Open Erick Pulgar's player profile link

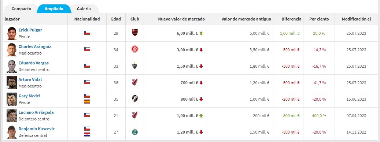pos(30,30)
